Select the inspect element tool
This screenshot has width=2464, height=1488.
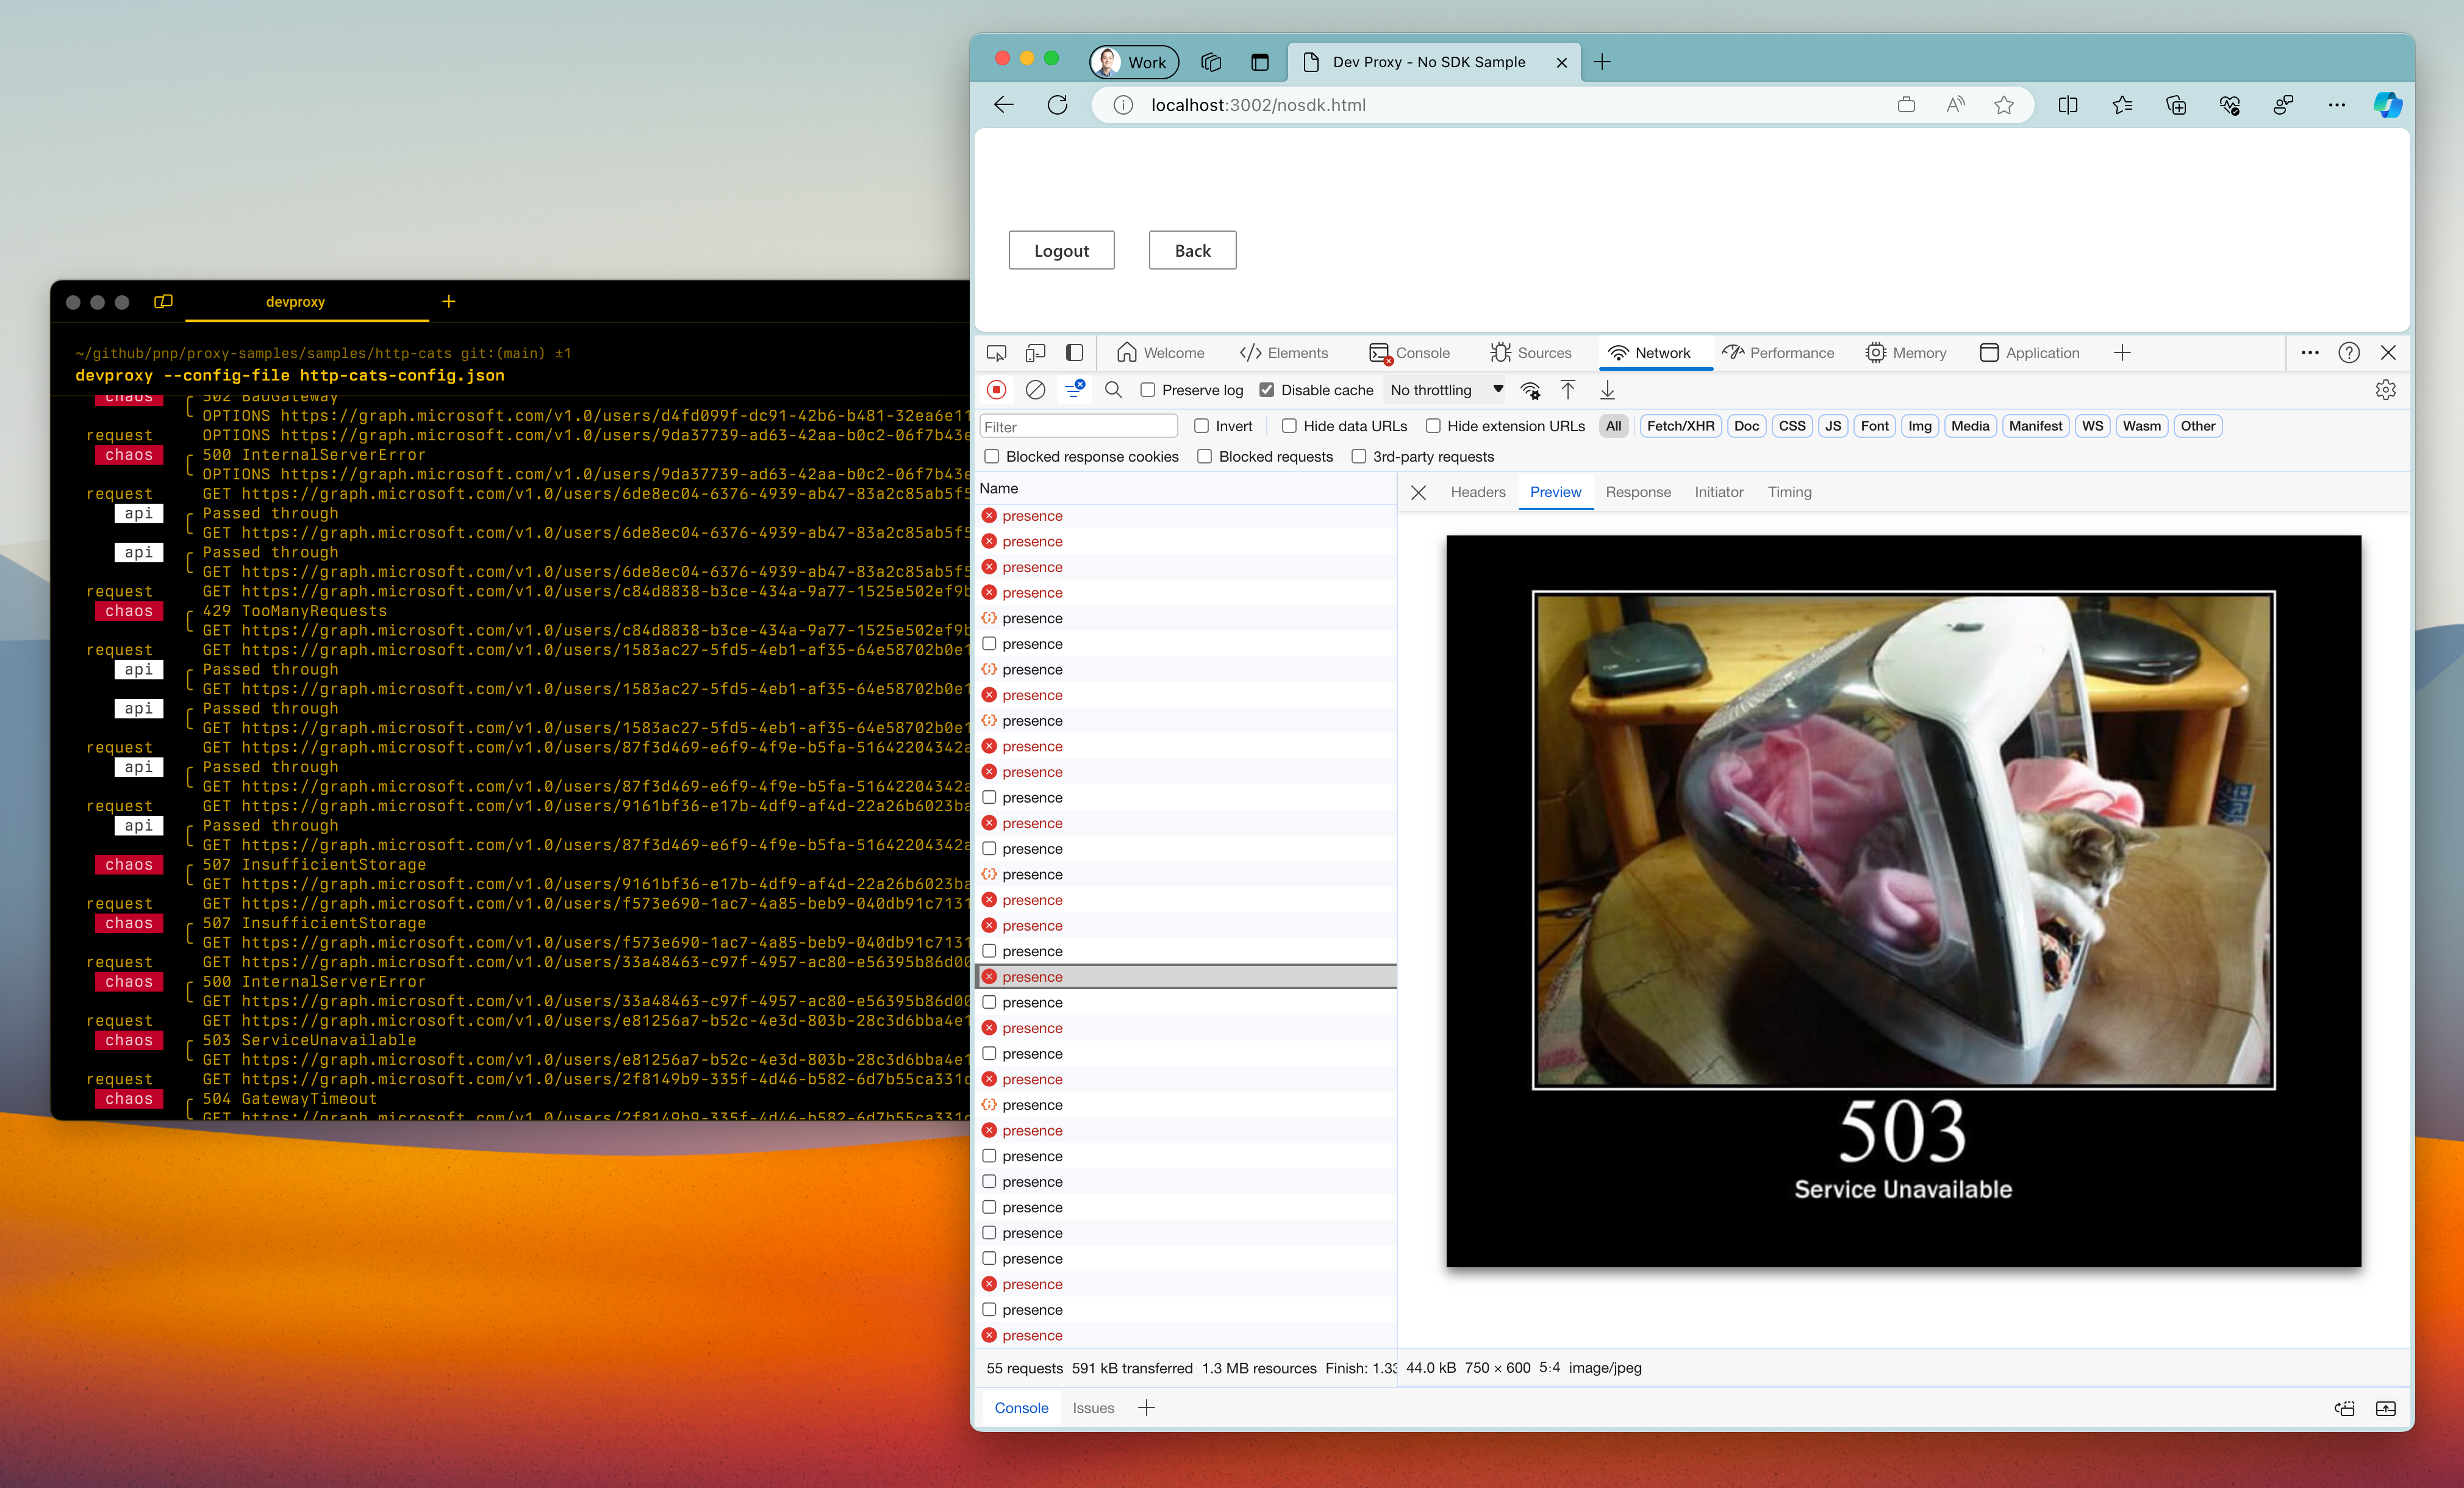996,352
